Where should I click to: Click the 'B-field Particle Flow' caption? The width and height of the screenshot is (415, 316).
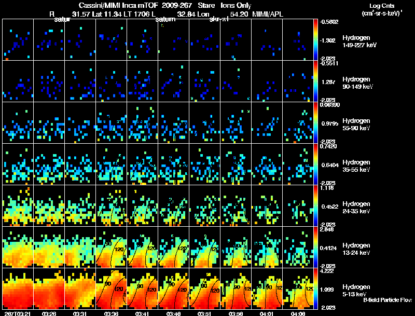pyautogui.click(x=388, y=300)
